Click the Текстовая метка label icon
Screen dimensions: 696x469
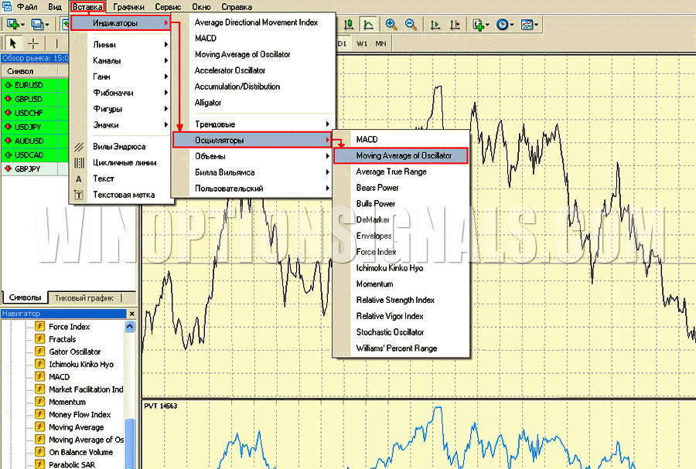(79, 195)
